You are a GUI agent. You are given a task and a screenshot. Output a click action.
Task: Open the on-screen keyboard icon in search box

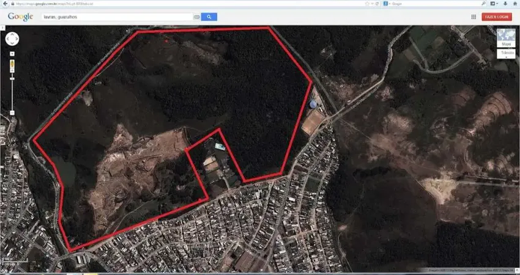tap(196, 17)
